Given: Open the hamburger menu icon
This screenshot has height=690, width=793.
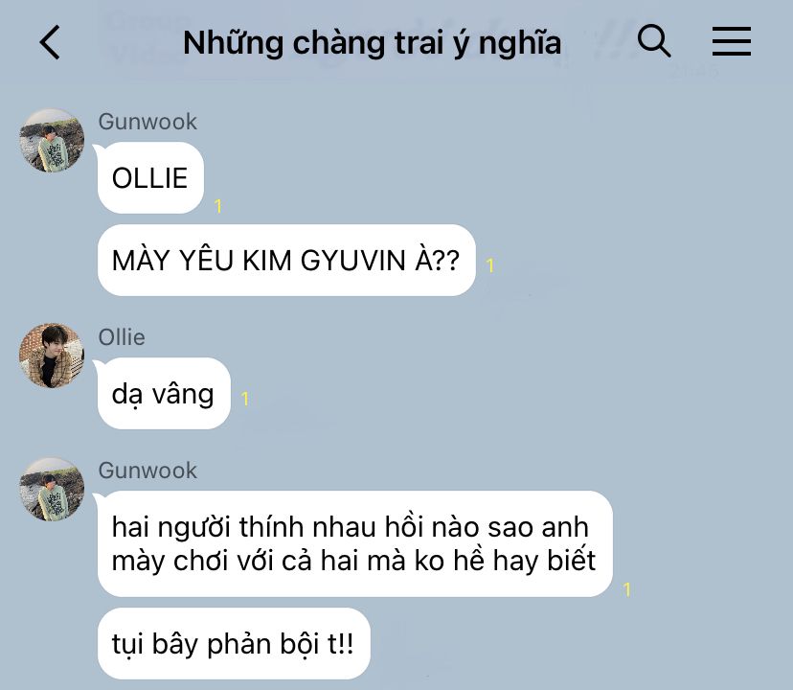Looking at the screenshot, I should [x=732, y=41].
